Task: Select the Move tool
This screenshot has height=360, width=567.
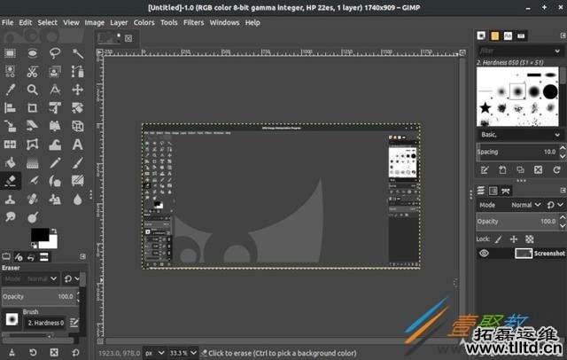Action: point(78,90)
